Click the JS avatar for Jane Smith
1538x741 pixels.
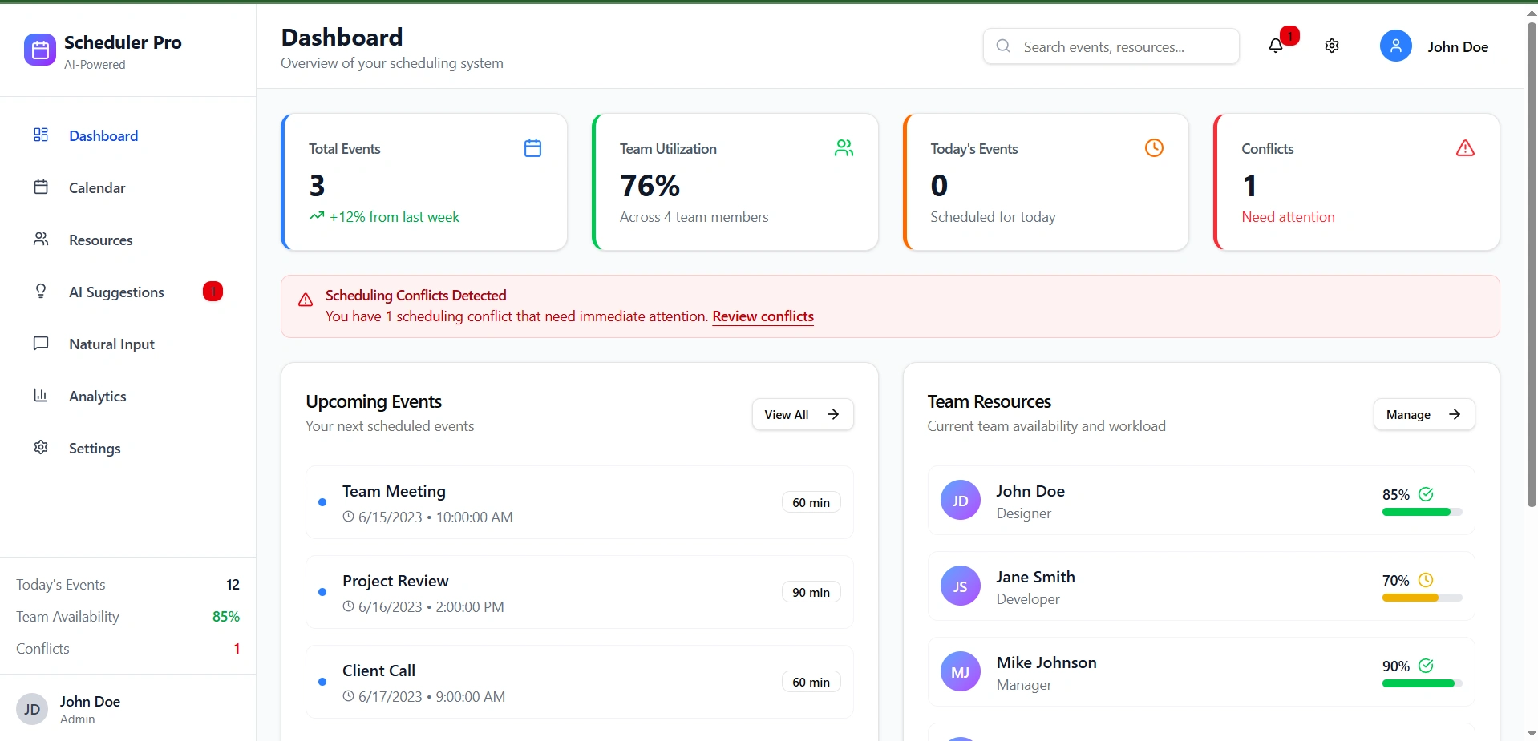(960, 586)
